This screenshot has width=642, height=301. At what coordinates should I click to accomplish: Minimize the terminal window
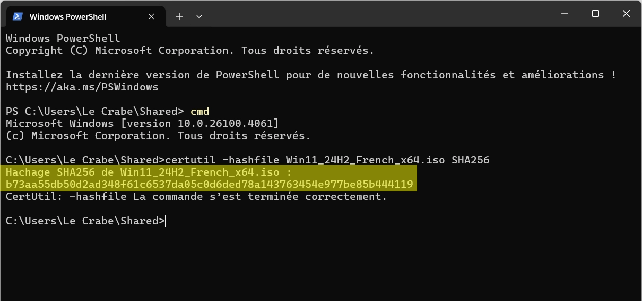point(565,14)
